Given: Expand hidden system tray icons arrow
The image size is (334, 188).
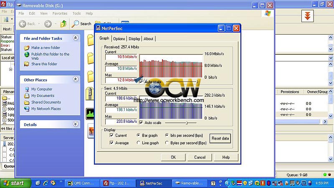Looking at the screenshot, I should click(227, 183).
